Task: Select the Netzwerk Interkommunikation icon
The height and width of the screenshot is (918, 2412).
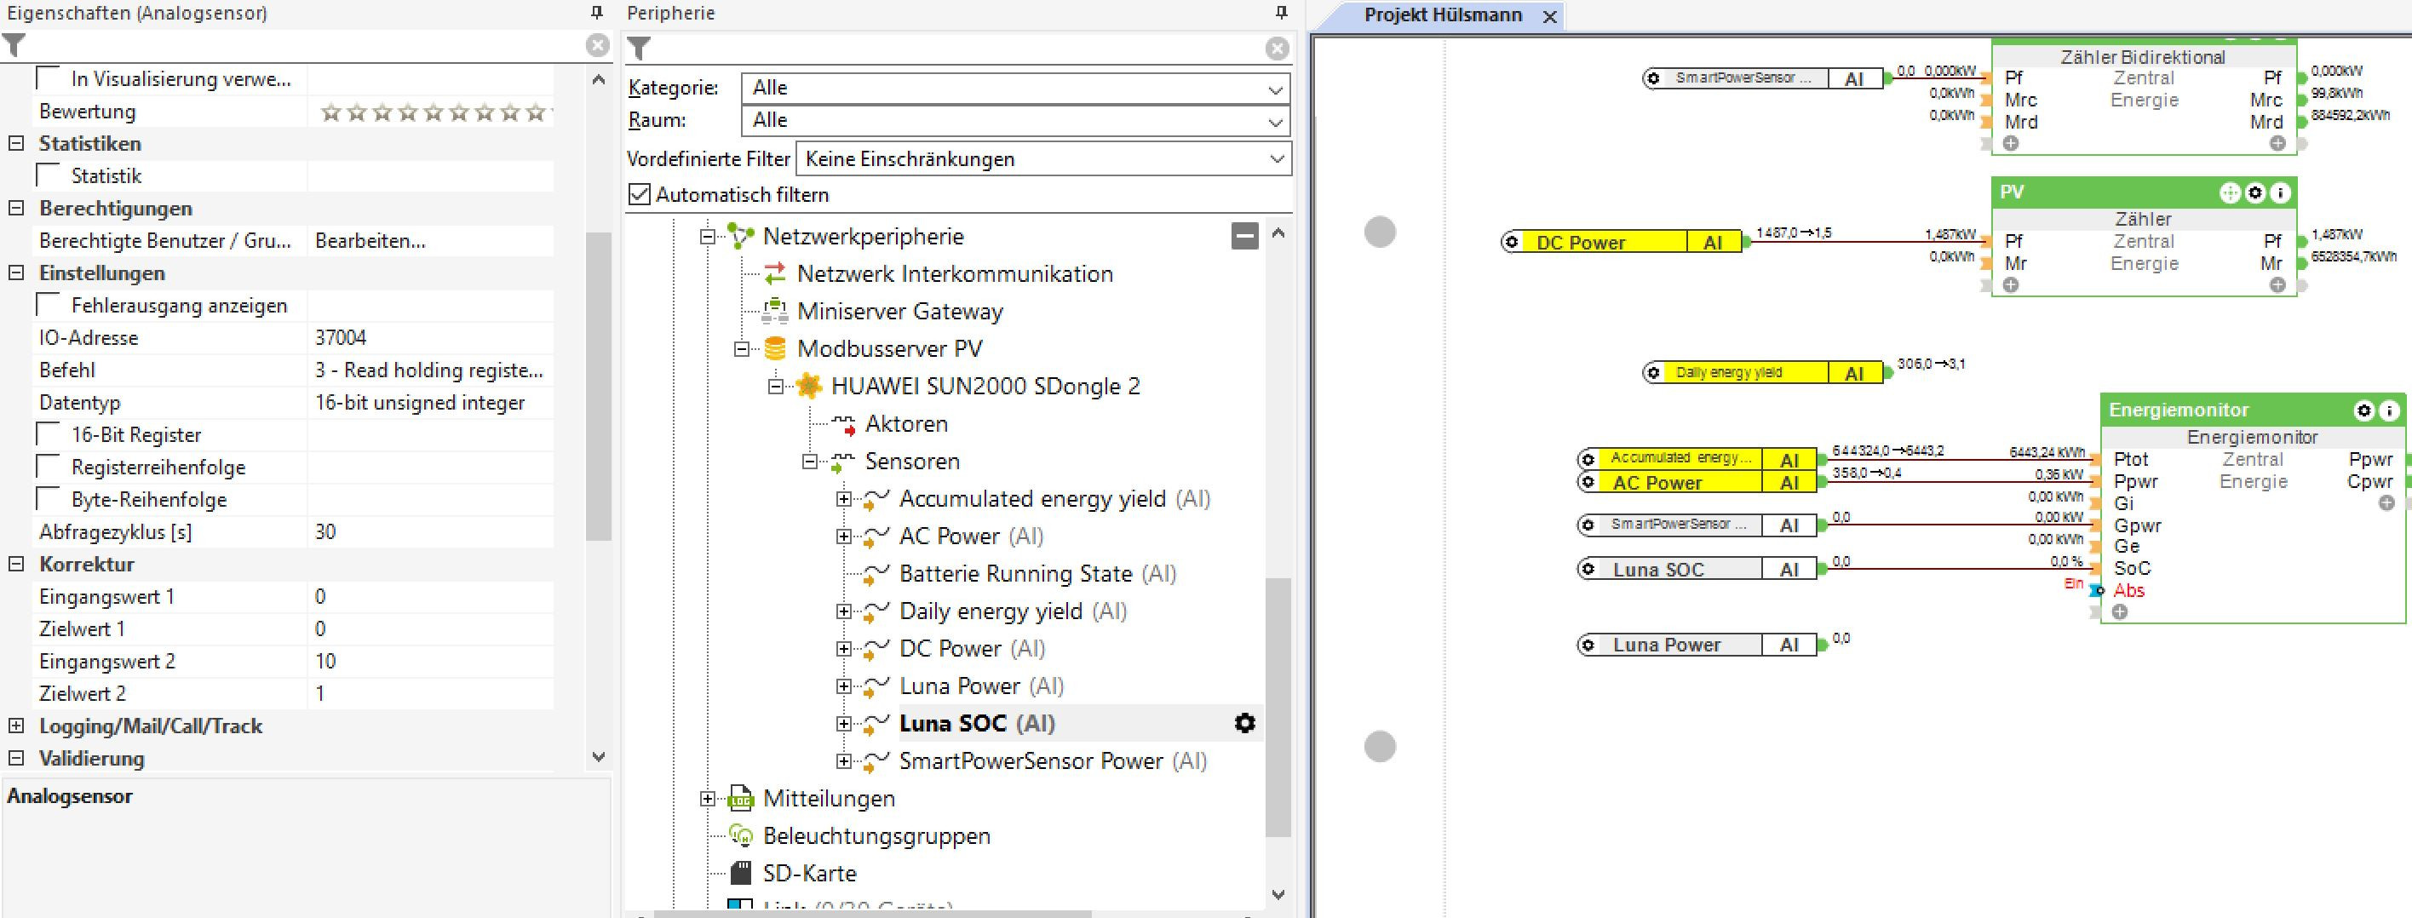Action: (x=774, y=274)
